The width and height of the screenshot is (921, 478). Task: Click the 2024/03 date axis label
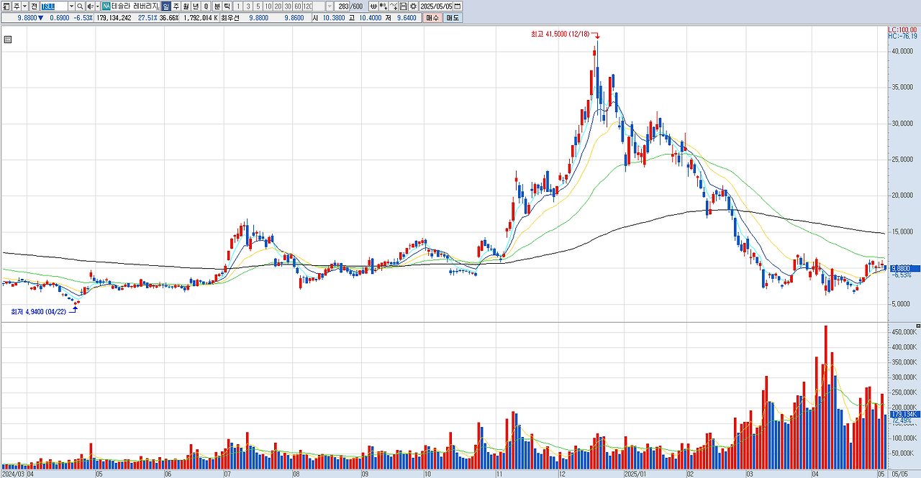(x=12, y=474)
